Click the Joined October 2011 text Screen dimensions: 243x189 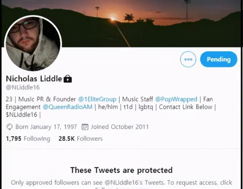click(x=120, y=127)
